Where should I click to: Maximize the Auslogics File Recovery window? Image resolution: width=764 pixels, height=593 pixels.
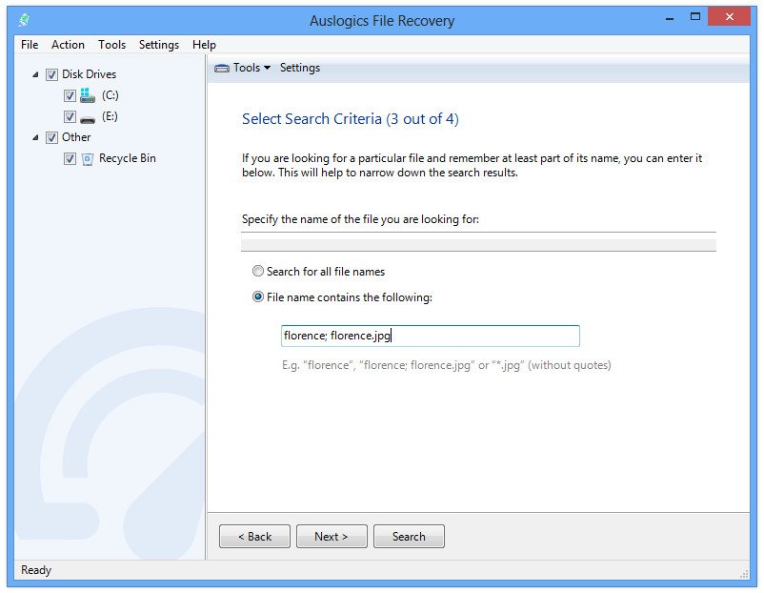(x=695, y=17)
